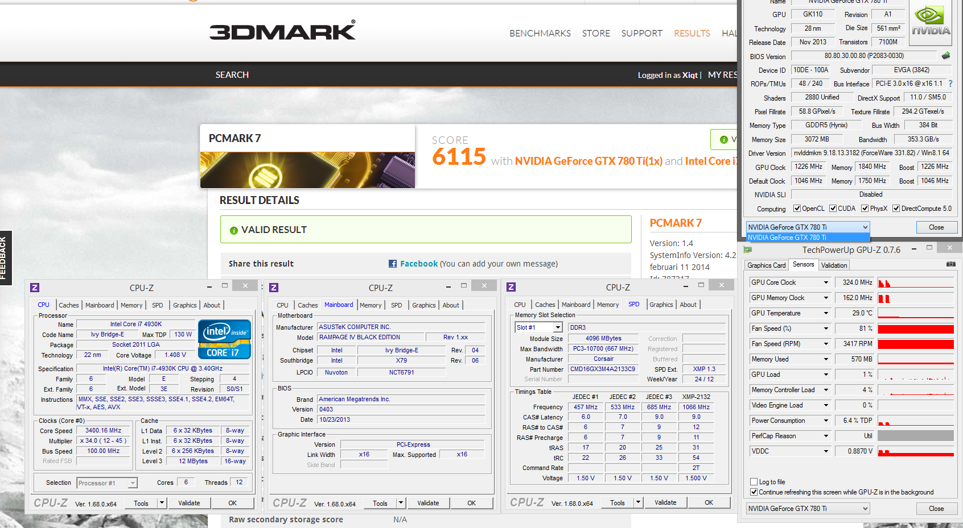963x528 pixels.
Task: Click the TechPowerUp GPU-Z title icon
Action: click(748, 250)
